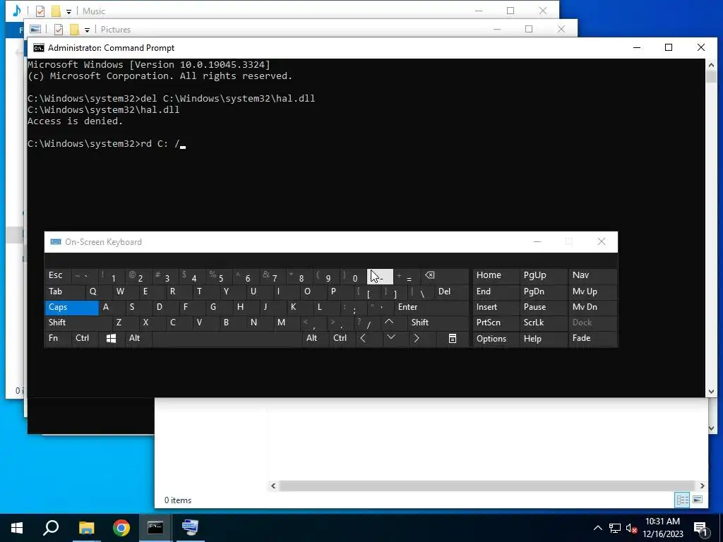Click the Mv Up key

[592, 291]
